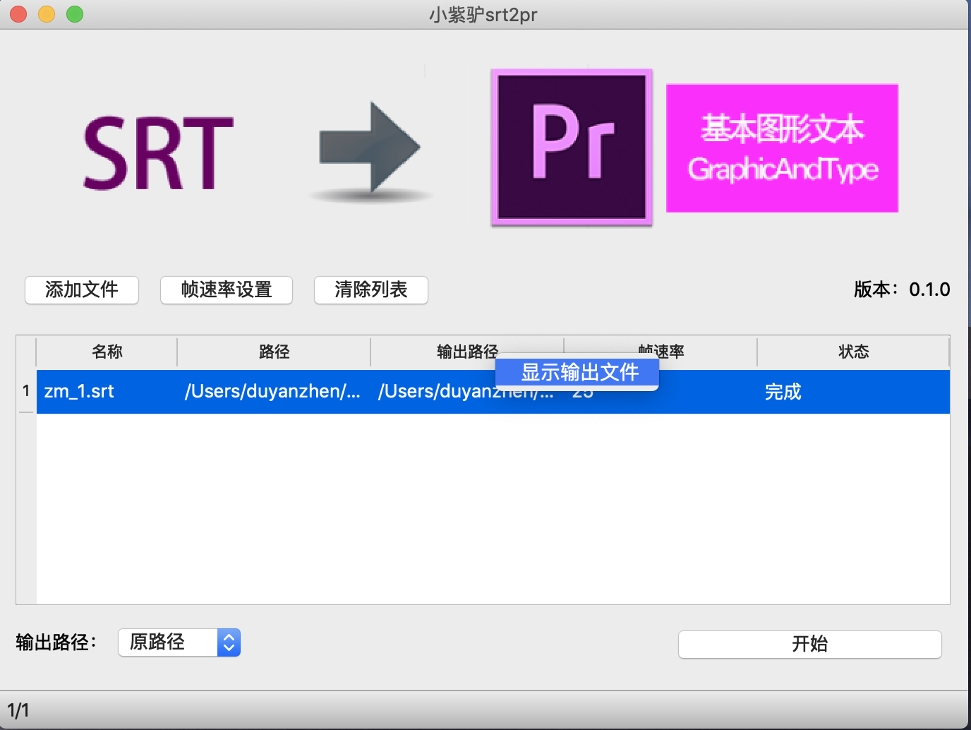Image resolution: width=971 pixels, height=730 pixels.
Task: Click the purple SRT logo
Action: [158, 154]
